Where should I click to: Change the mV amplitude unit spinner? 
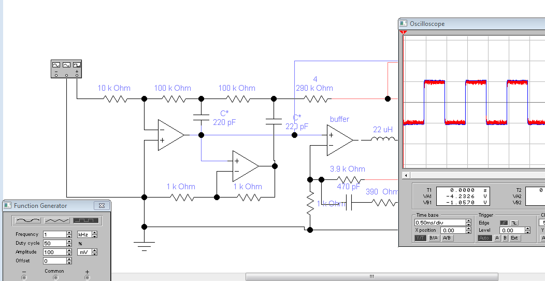[x=94, y=252]
